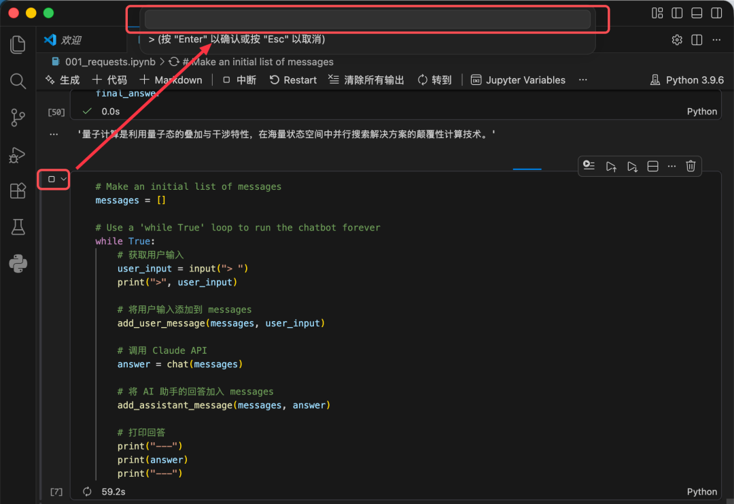The height and width of the screenshot is (504, 734).
Task: Click the 生成 toolbar button
Action: (63, 80)
